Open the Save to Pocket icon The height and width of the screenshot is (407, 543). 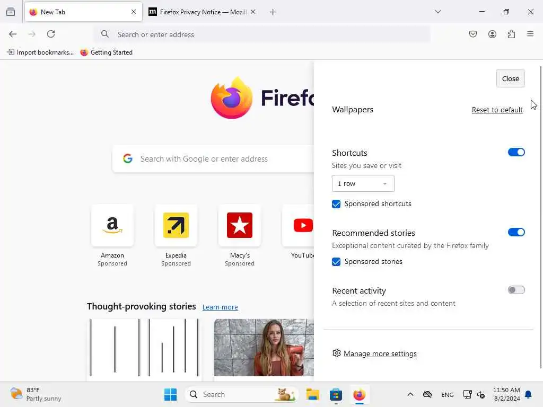472,34
